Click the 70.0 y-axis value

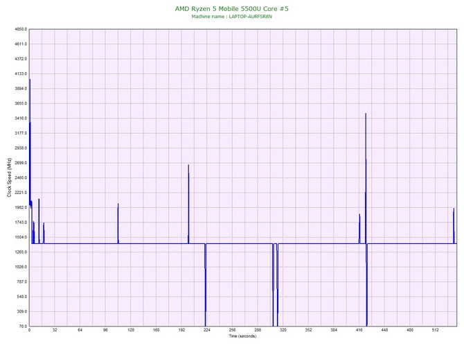[x=23, y=327]
